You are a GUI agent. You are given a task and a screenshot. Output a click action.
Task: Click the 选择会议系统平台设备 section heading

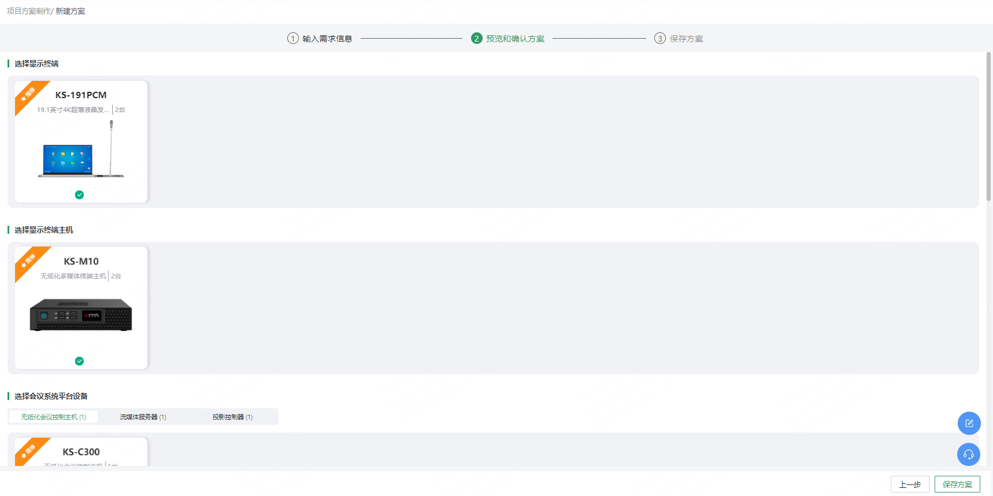[51, 396]
